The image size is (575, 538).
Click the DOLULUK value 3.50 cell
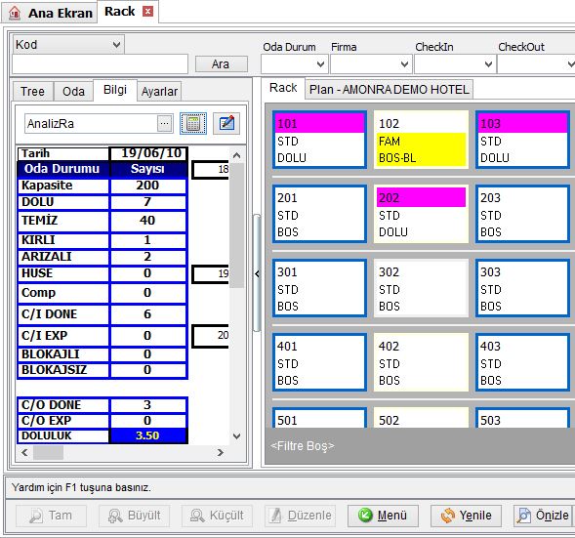[147, 435]
